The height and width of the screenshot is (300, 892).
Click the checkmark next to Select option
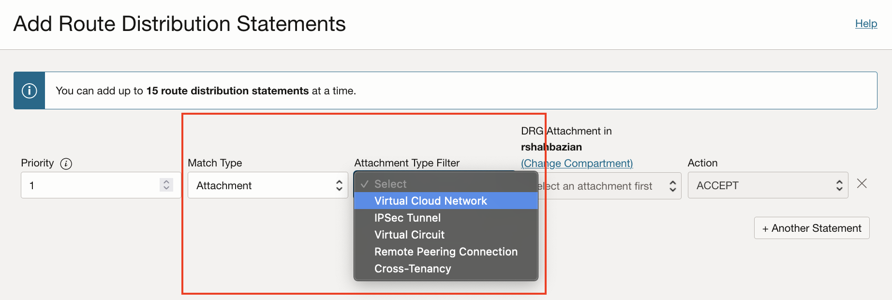pyautogui.click(x=364, y=184)
